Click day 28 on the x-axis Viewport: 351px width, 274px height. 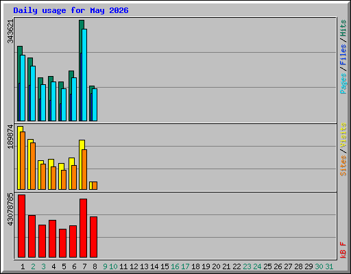tap(298, 266)
